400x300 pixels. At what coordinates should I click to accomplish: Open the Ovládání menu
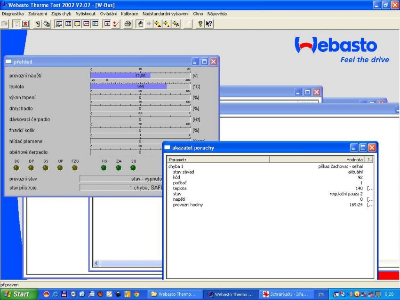coord(108,14)
